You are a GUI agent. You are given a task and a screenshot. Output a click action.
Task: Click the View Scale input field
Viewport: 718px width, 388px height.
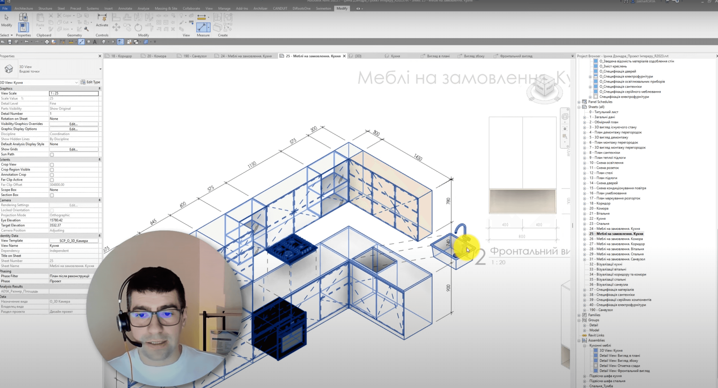point(74,93)
